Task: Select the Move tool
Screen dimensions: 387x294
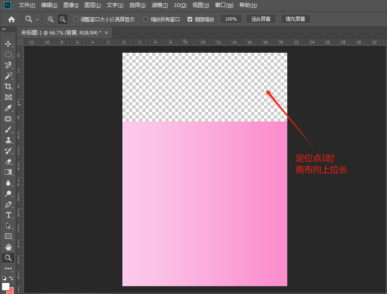Action: coord(8,44)
